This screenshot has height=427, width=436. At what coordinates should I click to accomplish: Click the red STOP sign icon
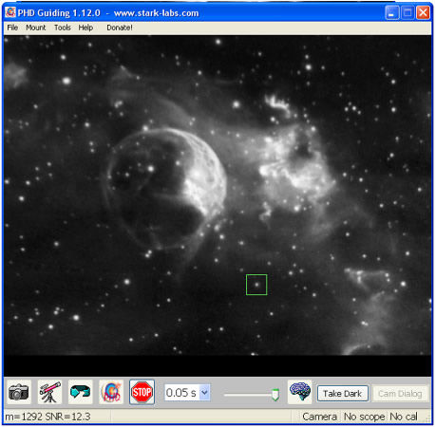(142, 393)
